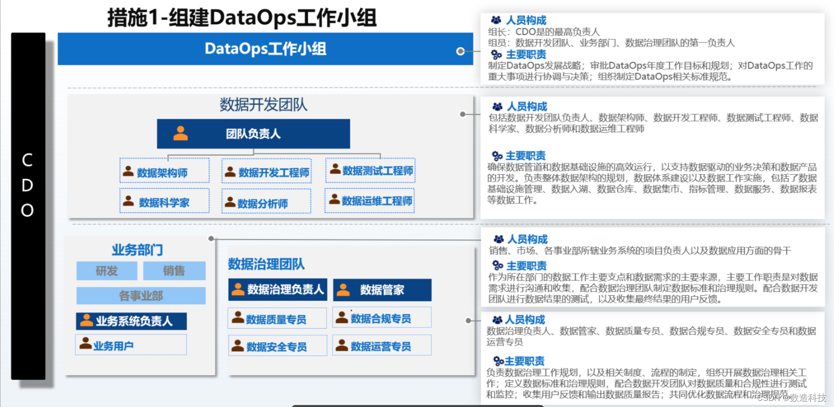The height and width of the screenshot is (407, 834).
Task: Click the 数据质量专员 role box
Action: 277,319
